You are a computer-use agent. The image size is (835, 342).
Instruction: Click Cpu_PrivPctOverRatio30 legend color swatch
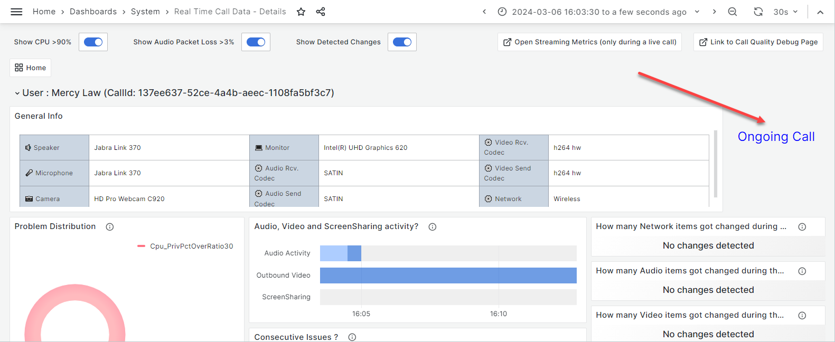[x=141, y=246]
